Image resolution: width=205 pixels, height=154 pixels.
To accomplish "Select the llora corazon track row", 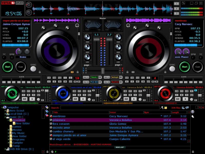I will coord(118,124).
